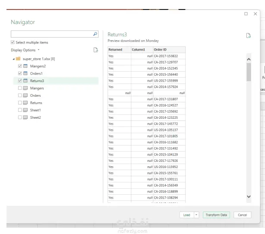Click the Load button
This screenshot has width=265, height=234.
point(187,215)
